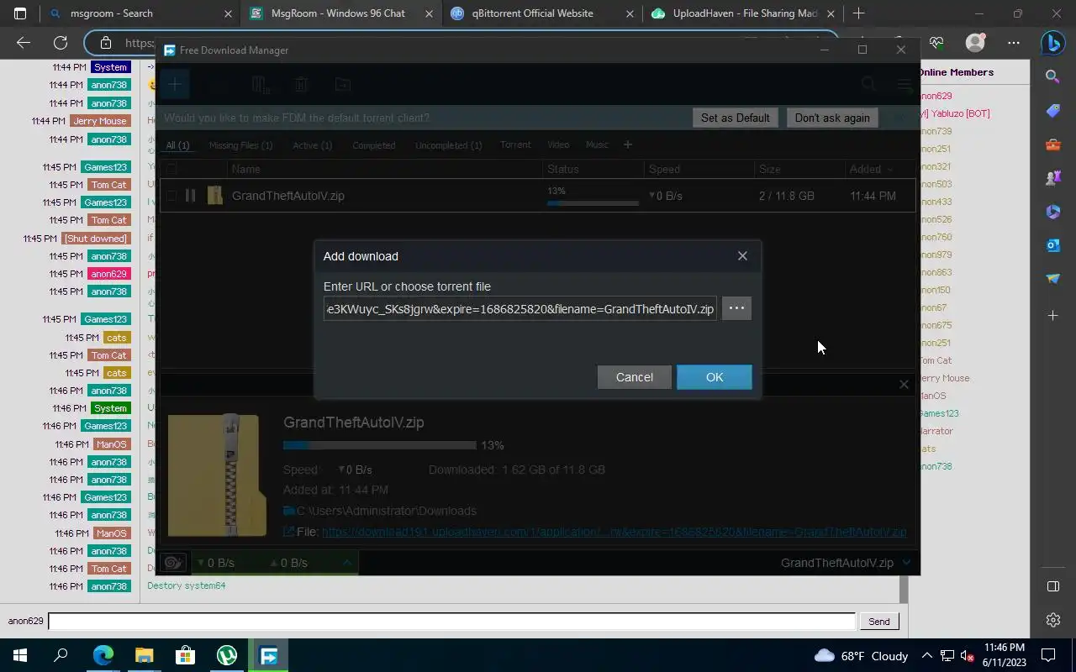Screen dimensions: 1076x672
Task: Open the uploadhaven File link in details panel
Action: pyautogui.click(x=614, y=532)
